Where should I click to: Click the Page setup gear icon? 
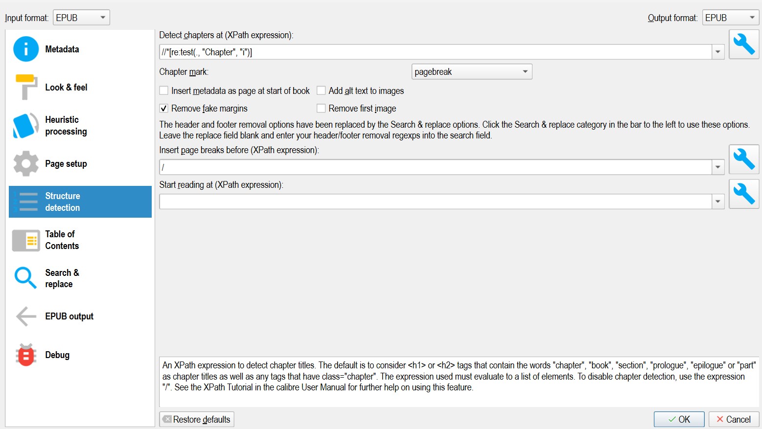point(26,163)
